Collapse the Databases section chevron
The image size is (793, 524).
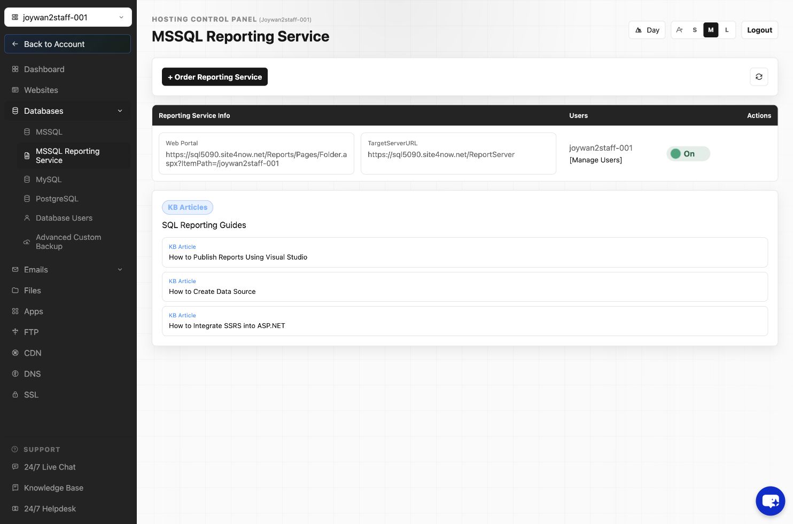tap(120, 111)
